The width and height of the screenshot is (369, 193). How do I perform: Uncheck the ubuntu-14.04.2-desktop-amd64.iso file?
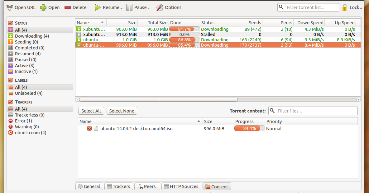[89, 128]
